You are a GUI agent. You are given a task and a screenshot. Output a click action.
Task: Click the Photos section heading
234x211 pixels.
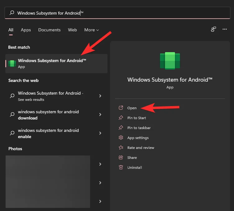click(15, 149)
